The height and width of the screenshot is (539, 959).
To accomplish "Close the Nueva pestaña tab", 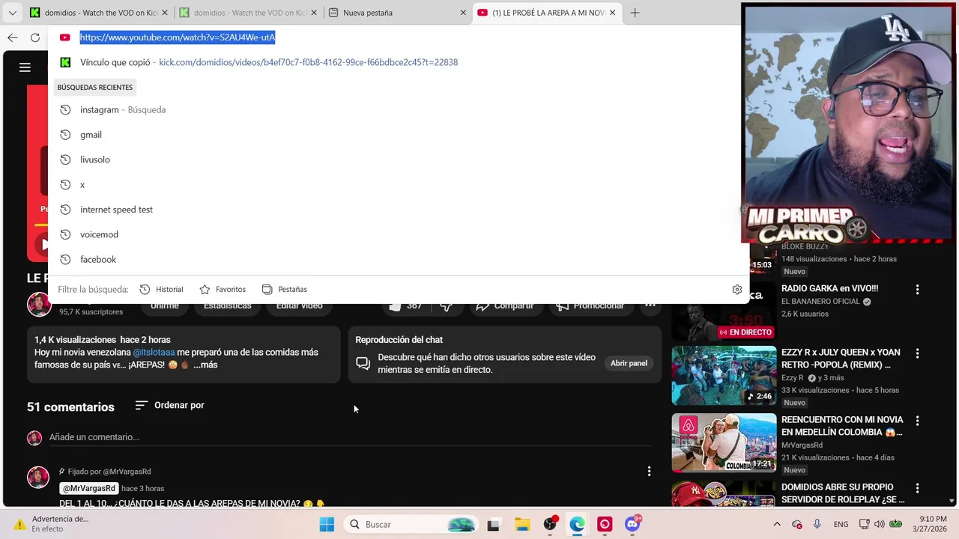I will [x=463, y=13].
